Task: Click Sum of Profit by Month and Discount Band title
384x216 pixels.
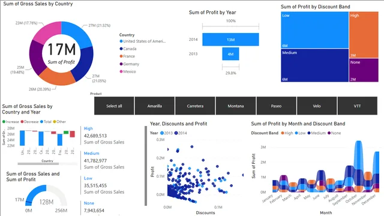Action: [298, 124]
